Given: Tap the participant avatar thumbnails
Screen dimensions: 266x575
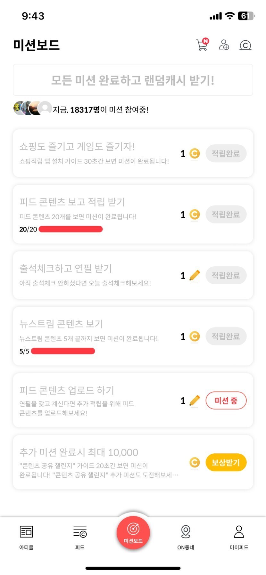Looking at the screenshot, I should 32,108.
